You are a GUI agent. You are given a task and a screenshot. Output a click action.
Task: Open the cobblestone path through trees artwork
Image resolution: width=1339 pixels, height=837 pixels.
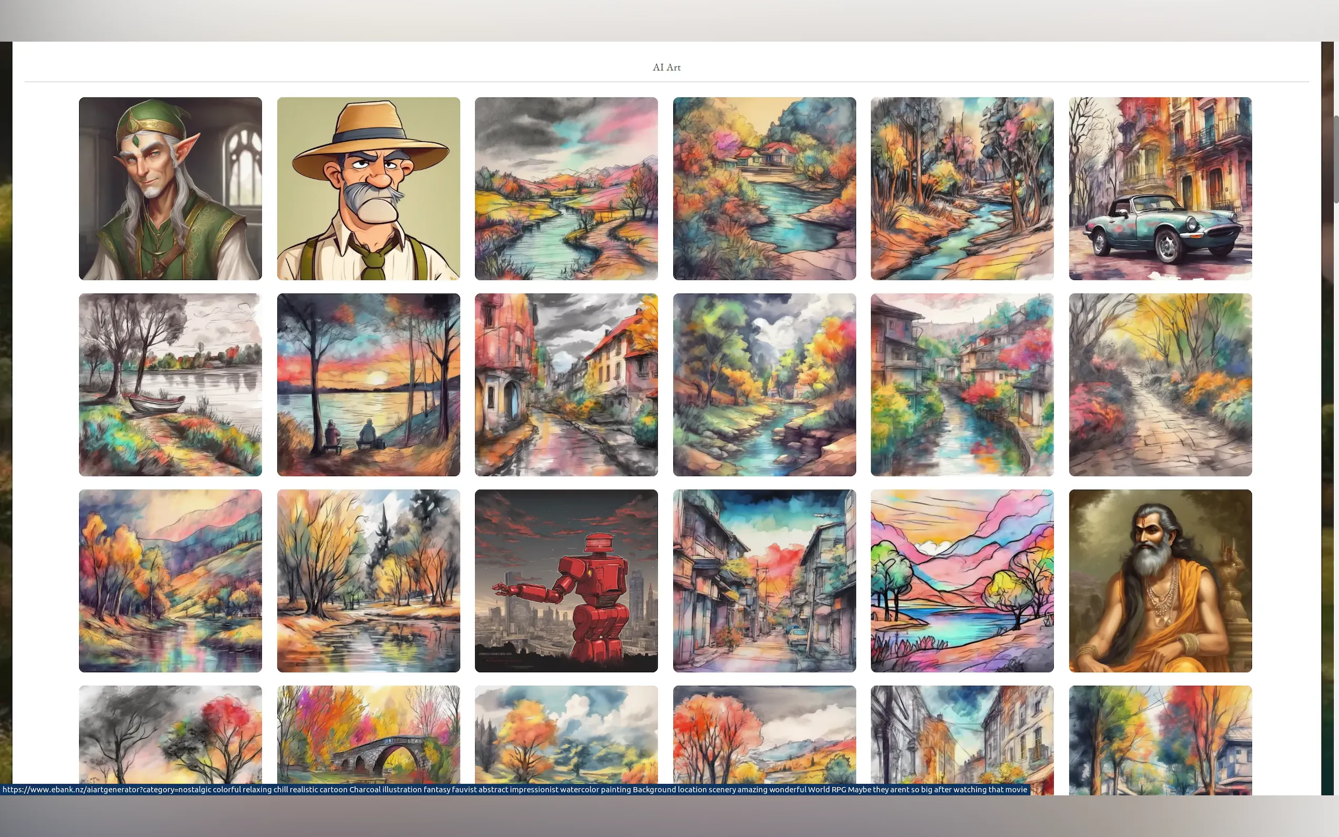pyautogui.click(x=1160, y=384)
